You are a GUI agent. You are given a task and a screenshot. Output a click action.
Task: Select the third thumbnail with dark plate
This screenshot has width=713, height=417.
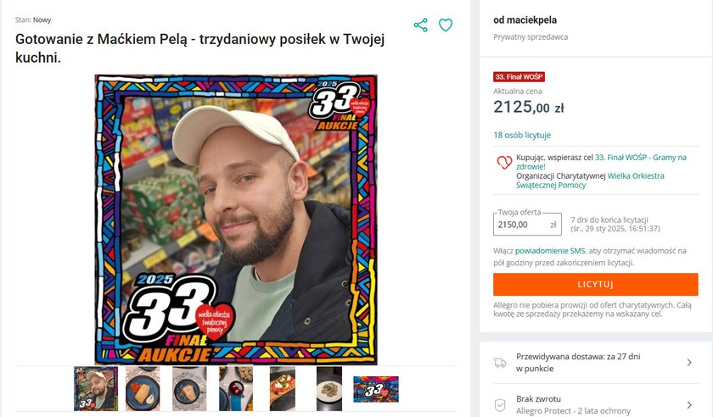click(189, 389)
